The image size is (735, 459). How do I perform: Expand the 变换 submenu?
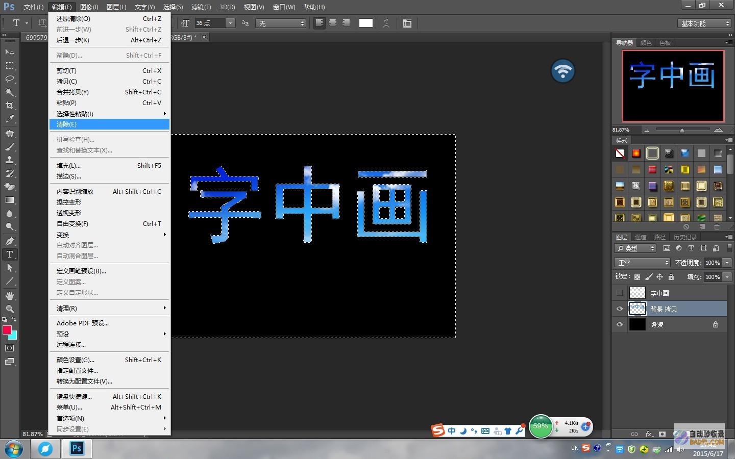pos(109,235)
